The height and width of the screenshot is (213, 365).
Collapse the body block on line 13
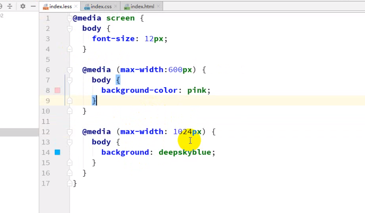pos(70,142)
